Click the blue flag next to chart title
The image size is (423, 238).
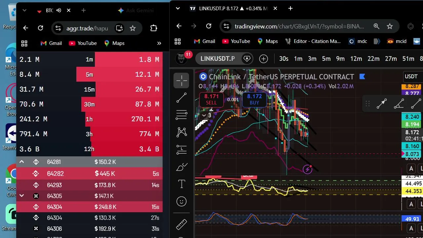point(362,77)
